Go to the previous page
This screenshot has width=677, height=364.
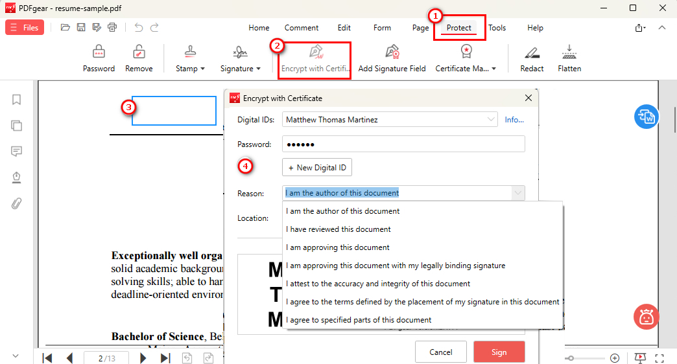[x=69, y=358]
